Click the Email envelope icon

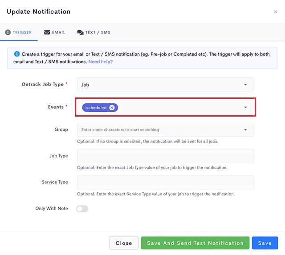pyautogui.click(x=47, y=32)
